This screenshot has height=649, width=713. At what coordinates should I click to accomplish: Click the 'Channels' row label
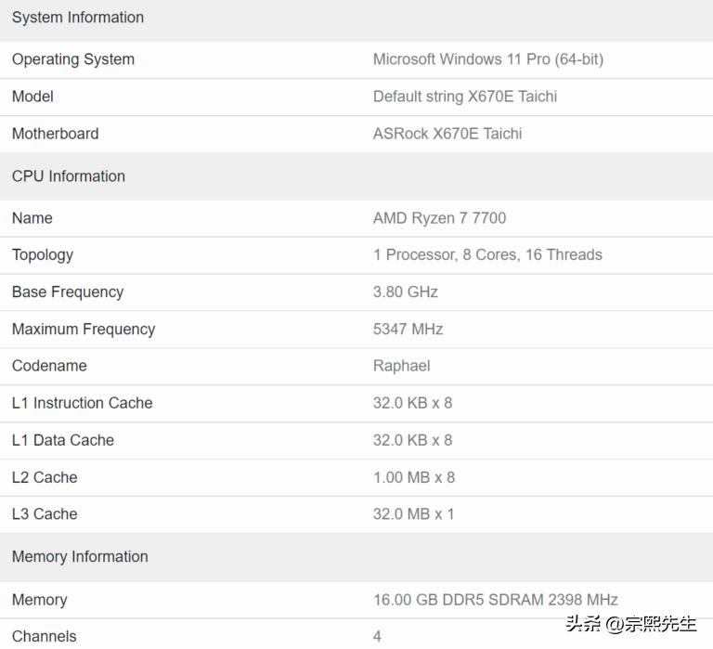pyautogui.click(x=45, y=636)
